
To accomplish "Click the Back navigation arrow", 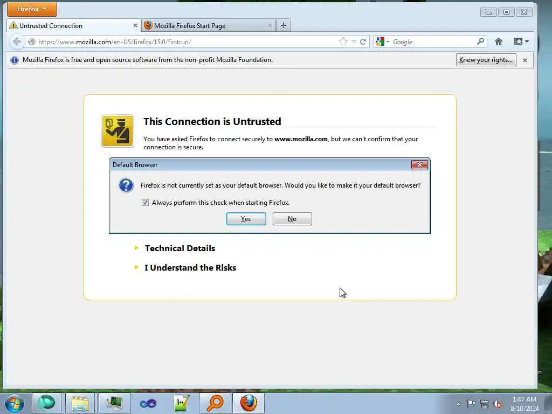I will click(x=17, y=42).
